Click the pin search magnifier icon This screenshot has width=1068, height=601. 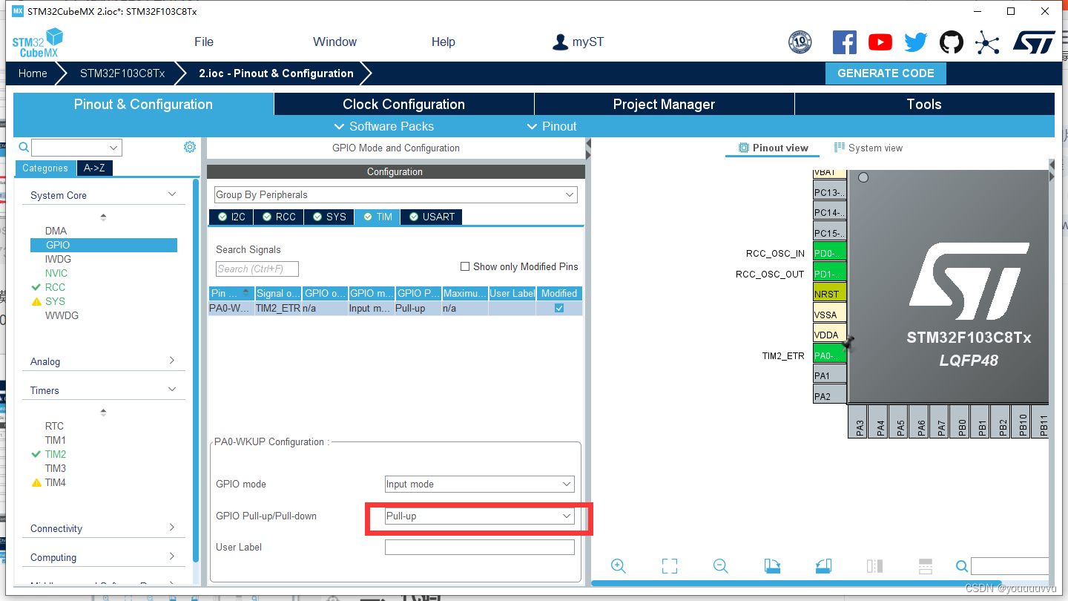pos(962,566)
